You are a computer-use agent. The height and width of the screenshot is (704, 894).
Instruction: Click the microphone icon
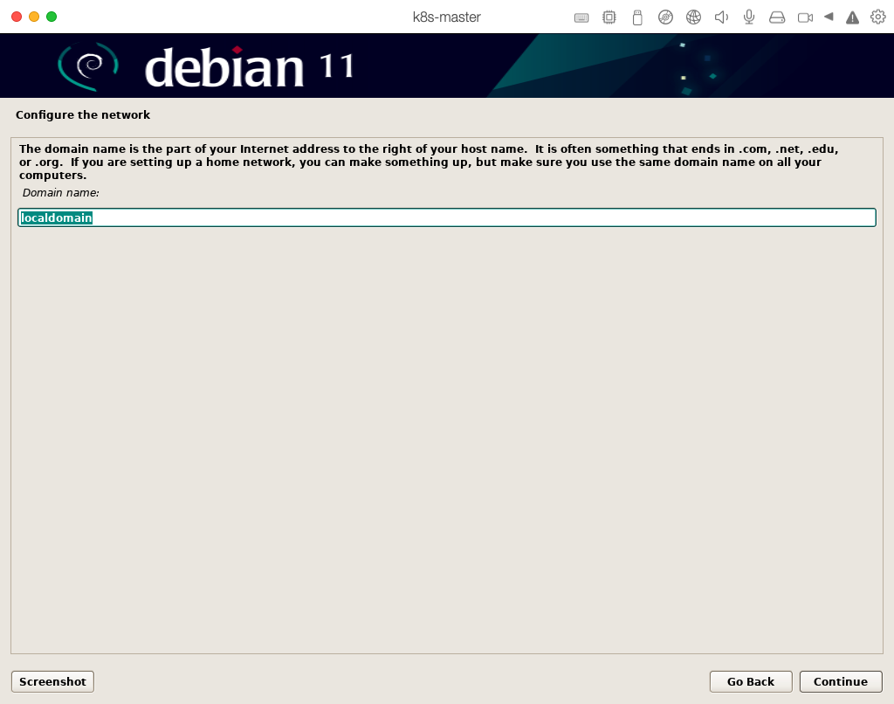[x=749, y=17]
